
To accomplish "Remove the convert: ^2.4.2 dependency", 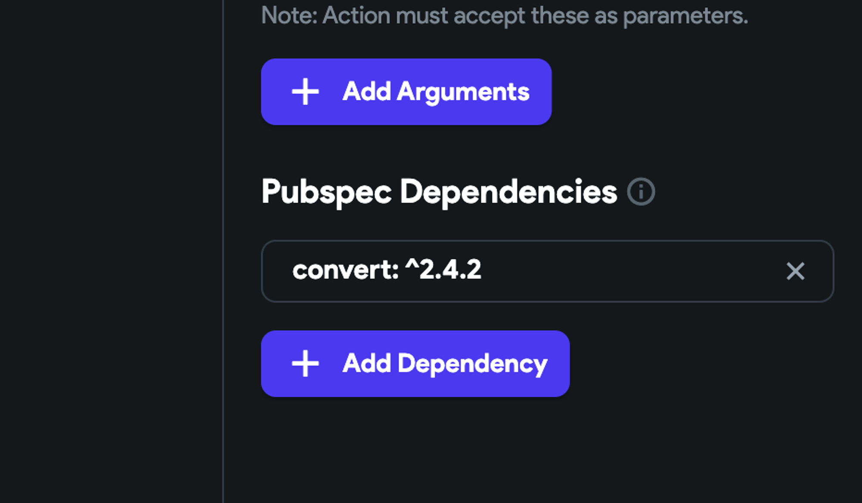I will [795, 271].
